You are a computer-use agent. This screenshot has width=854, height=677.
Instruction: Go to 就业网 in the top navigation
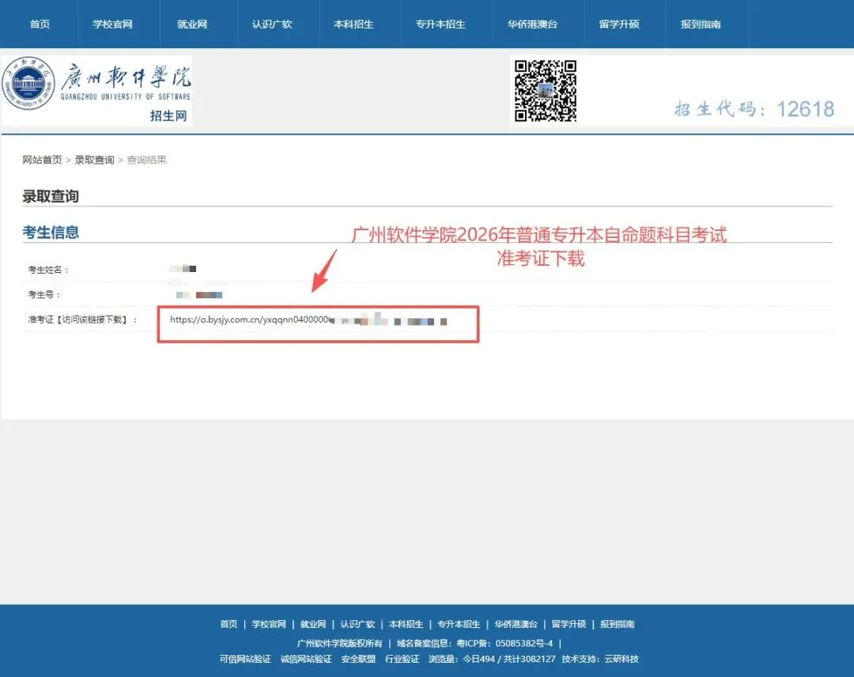coord(192,24)
